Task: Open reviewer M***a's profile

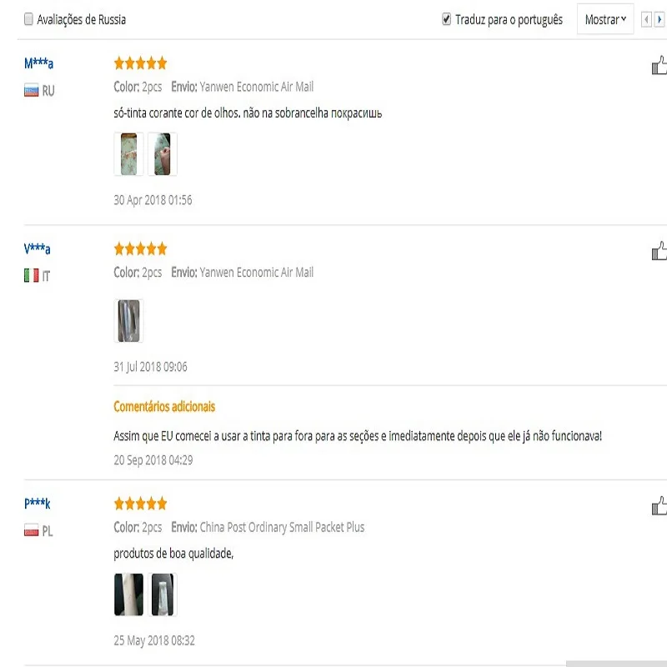Action: coord(39,64)
